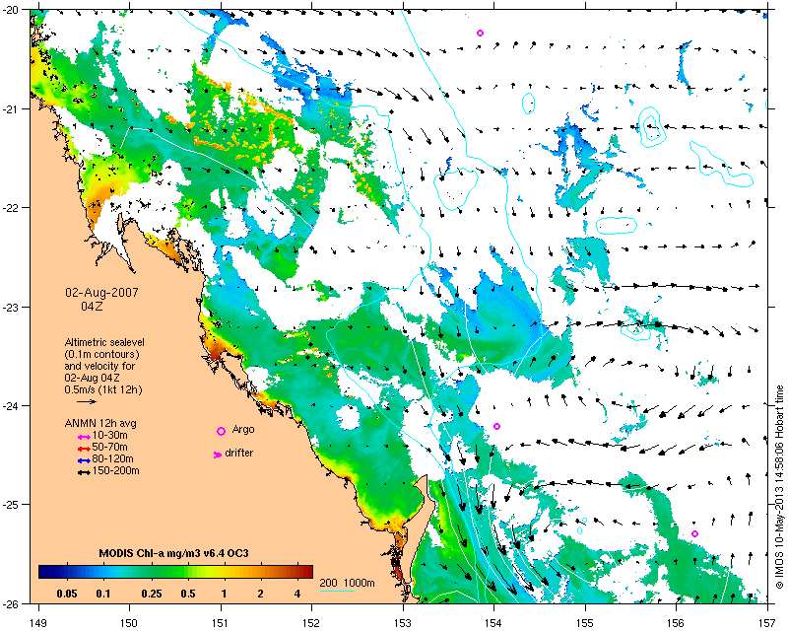Click the blue 80-120m arrow legend symbol
Image resolution: width=788 pixels, height=631 pixels.
(x=84, y=460)
